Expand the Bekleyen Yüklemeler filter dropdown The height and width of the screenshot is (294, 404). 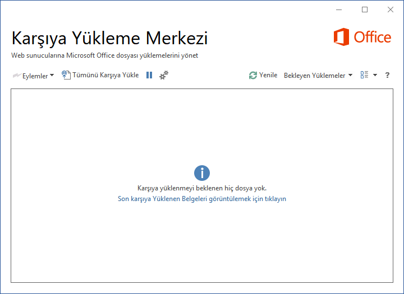click(x=318, y=76)
